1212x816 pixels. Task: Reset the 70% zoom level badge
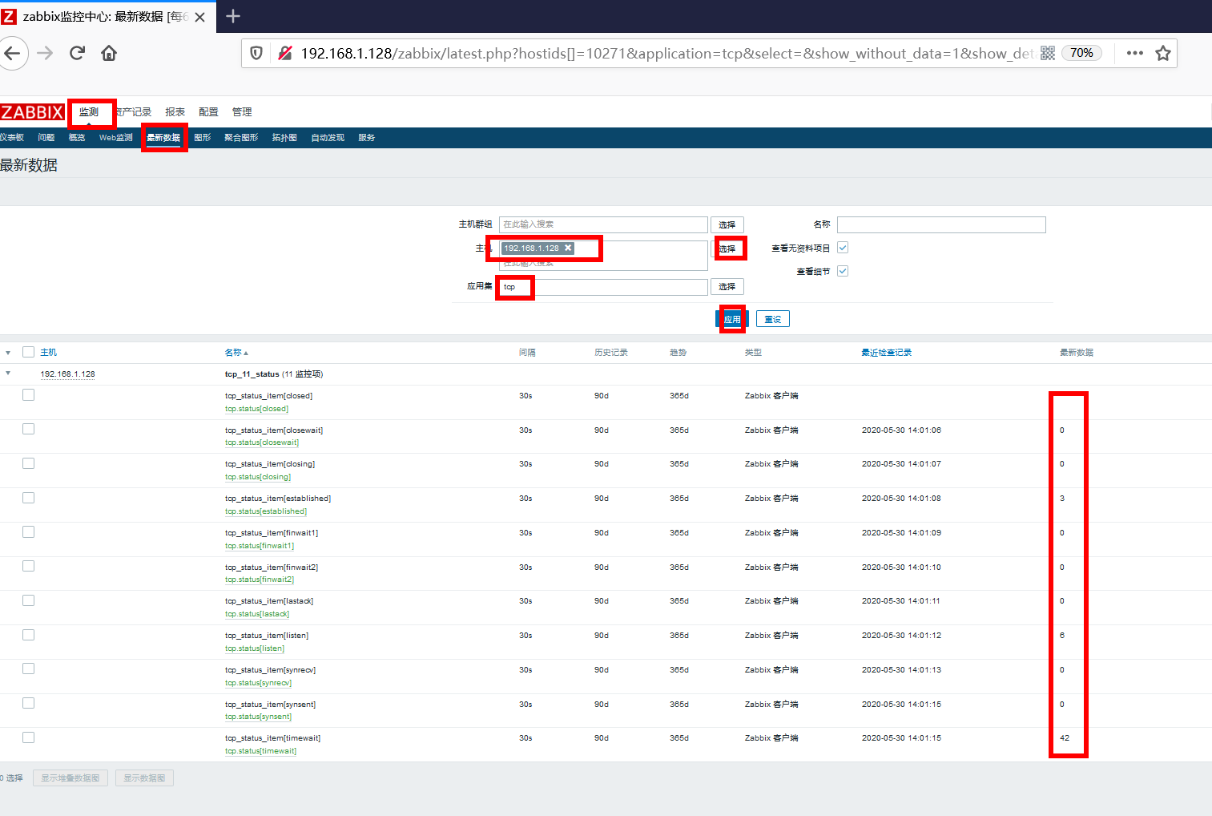pos(1081,53)
